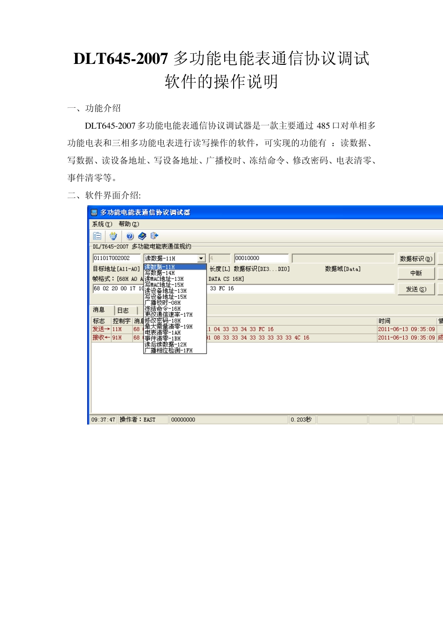Screen dimensions: 443x627
Task: Click the data identifier field 00010000
Action: pyautogui.click(x=261, y=258)
